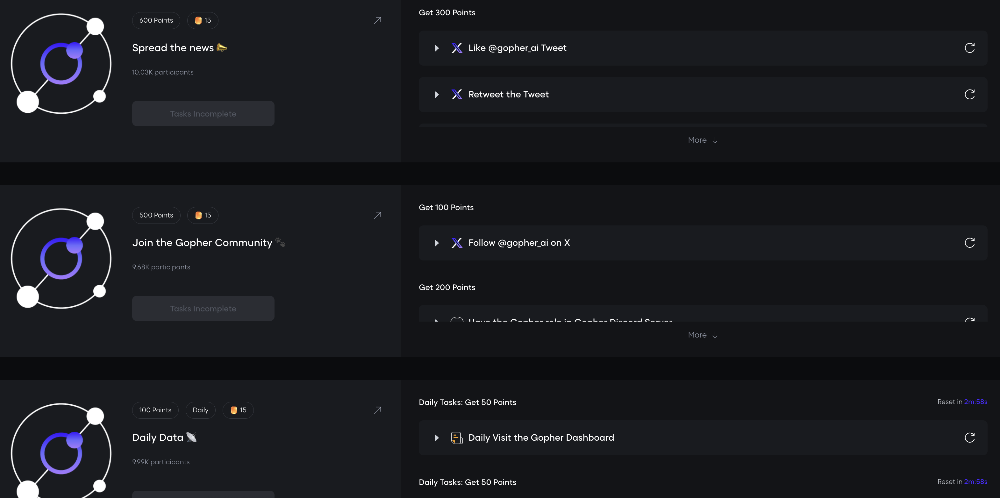Open Daily Data quest arrow icon
The height and width of the screenshot is (498, 1000).
[377, 410]
